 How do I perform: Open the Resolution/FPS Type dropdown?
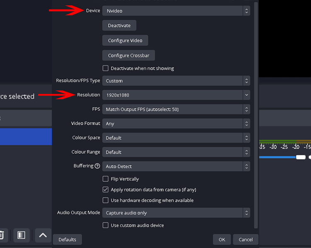[x=176, y=81]
